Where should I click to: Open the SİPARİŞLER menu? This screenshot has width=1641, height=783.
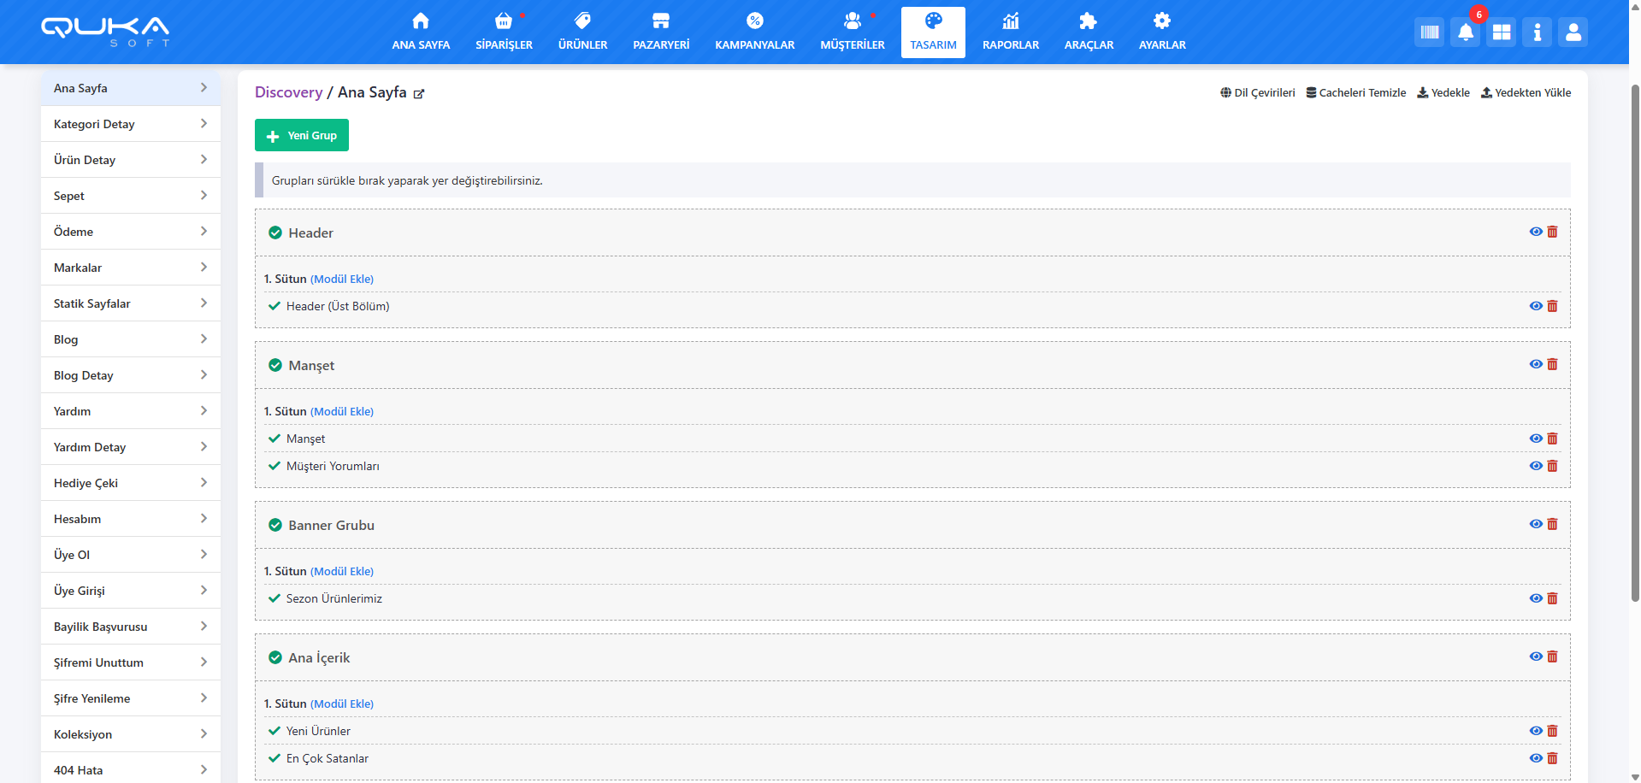[x=504, y=32]
